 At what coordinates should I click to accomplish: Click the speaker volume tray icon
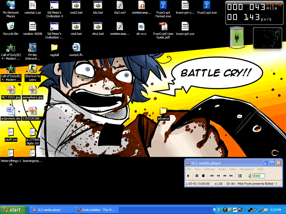pos(255,210)
